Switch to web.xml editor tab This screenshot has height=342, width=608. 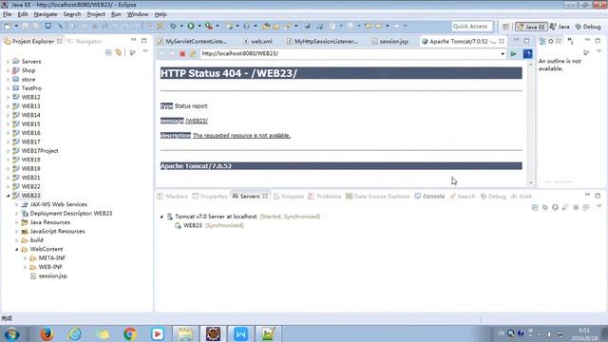[257, 41]
